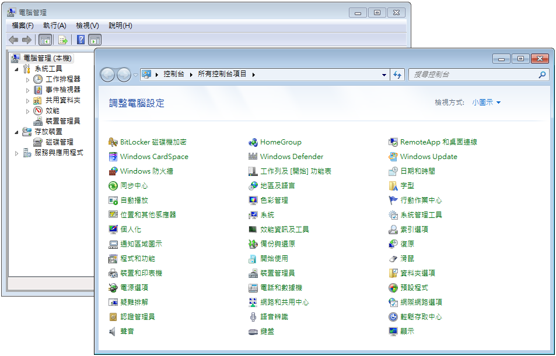This screenshot has width=556, height=356.
Task: Click the 聲音 speaker icon
Action: tap(113, 332)
